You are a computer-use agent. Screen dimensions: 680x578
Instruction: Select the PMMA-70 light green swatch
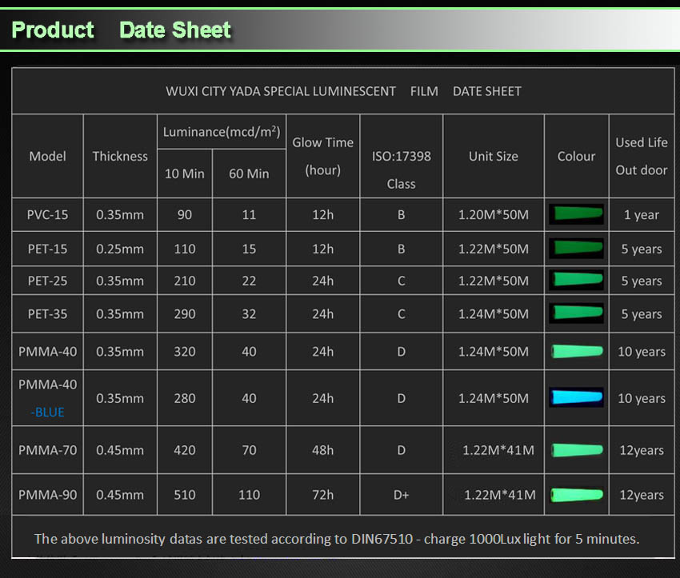[576, 449]
